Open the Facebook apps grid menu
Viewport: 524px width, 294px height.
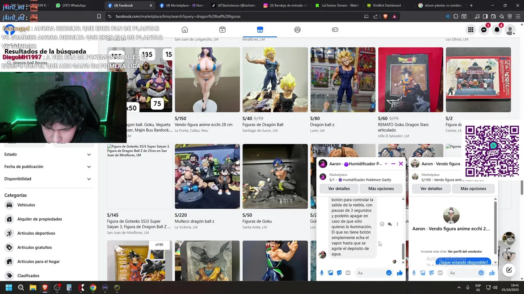click(x=471, y=30)
